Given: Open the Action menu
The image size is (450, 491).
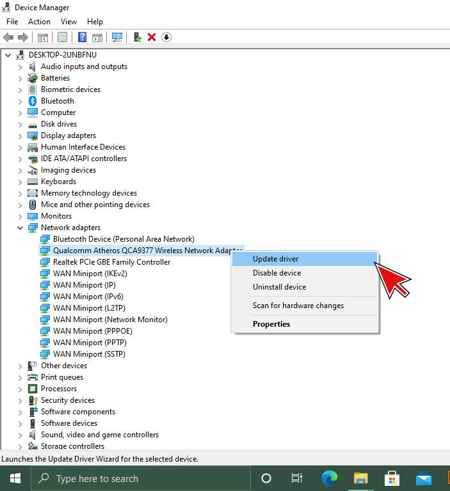Looking at the screenshot, I should 39,22.
